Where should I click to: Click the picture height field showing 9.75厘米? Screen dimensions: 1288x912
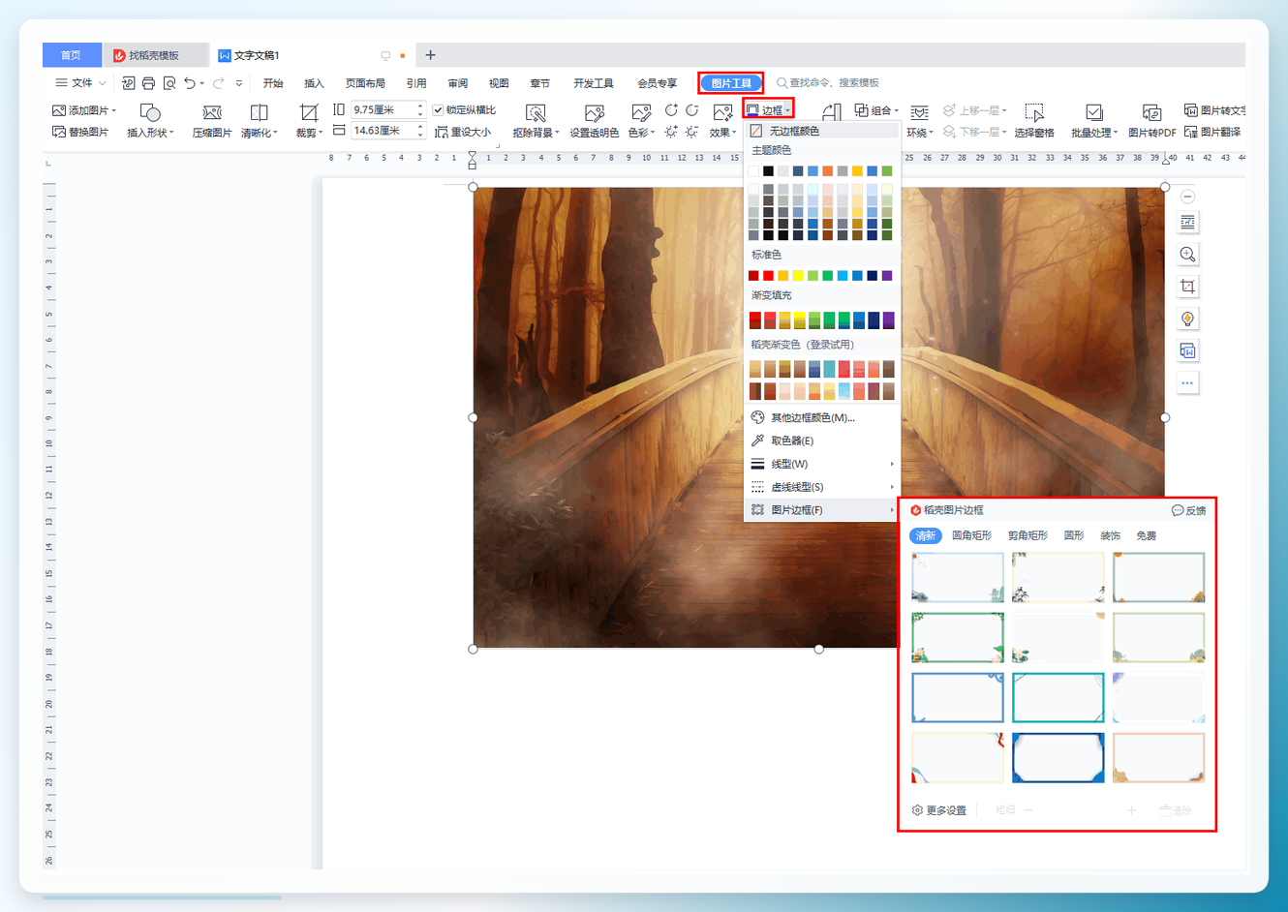point(388,109)
